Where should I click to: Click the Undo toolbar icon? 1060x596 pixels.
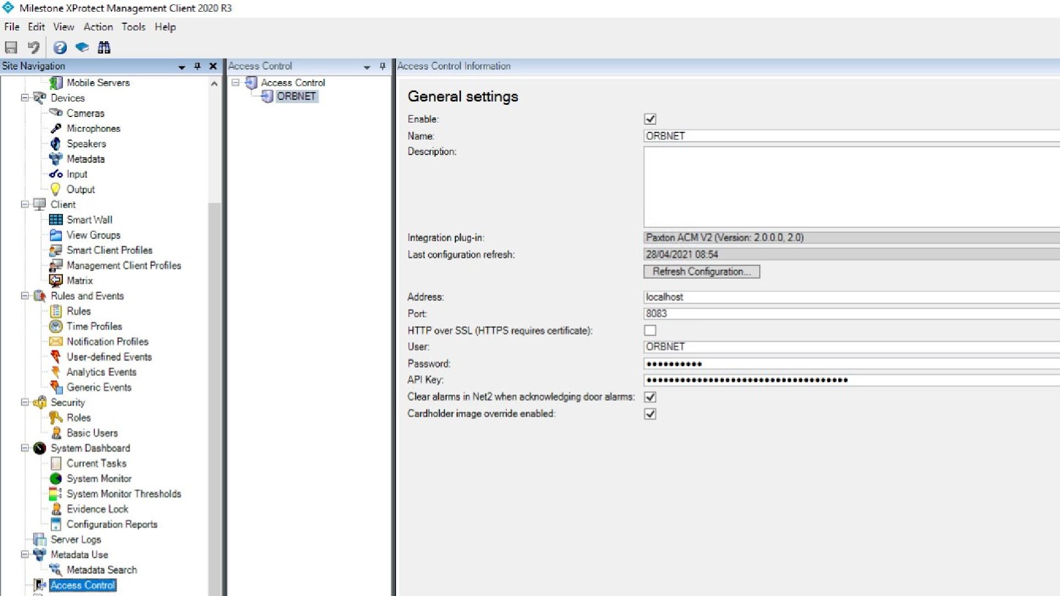coord(34,47)
